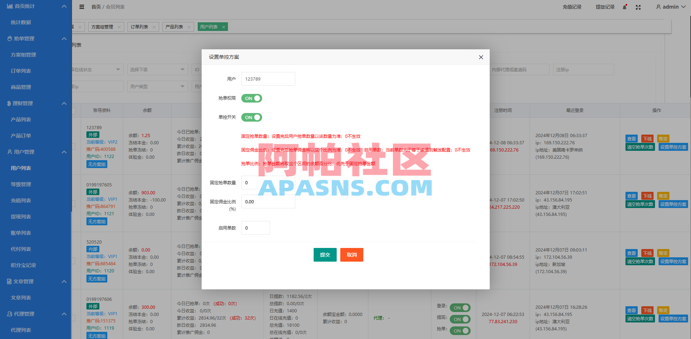Open the notification bell with red badge
The width and height of the screenshot is (691, 339).
(x=624, y=7)
